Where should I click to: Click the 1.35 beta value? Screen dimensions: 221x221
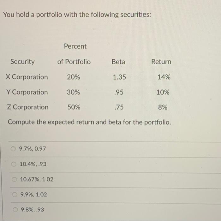pos(119,77)
